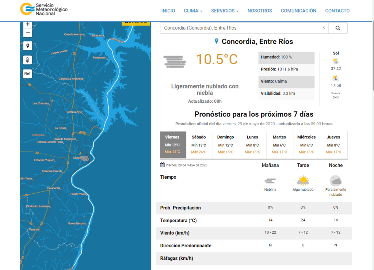374x270 pixels.
Task: Click the Viento (km/h) row label
Action: pos(175,233)
